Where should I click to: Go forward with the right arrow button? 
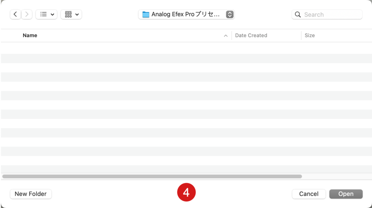pos(27,15)
